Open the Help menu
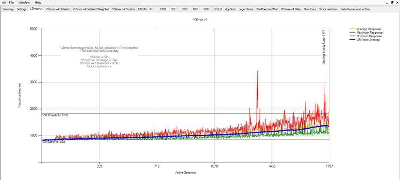Viewport: 400px width, 180px height. [x=38, y=3]
